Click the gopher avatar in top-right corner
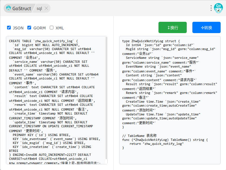The height and width of the screenshot is (170, 226). (218, 8)
